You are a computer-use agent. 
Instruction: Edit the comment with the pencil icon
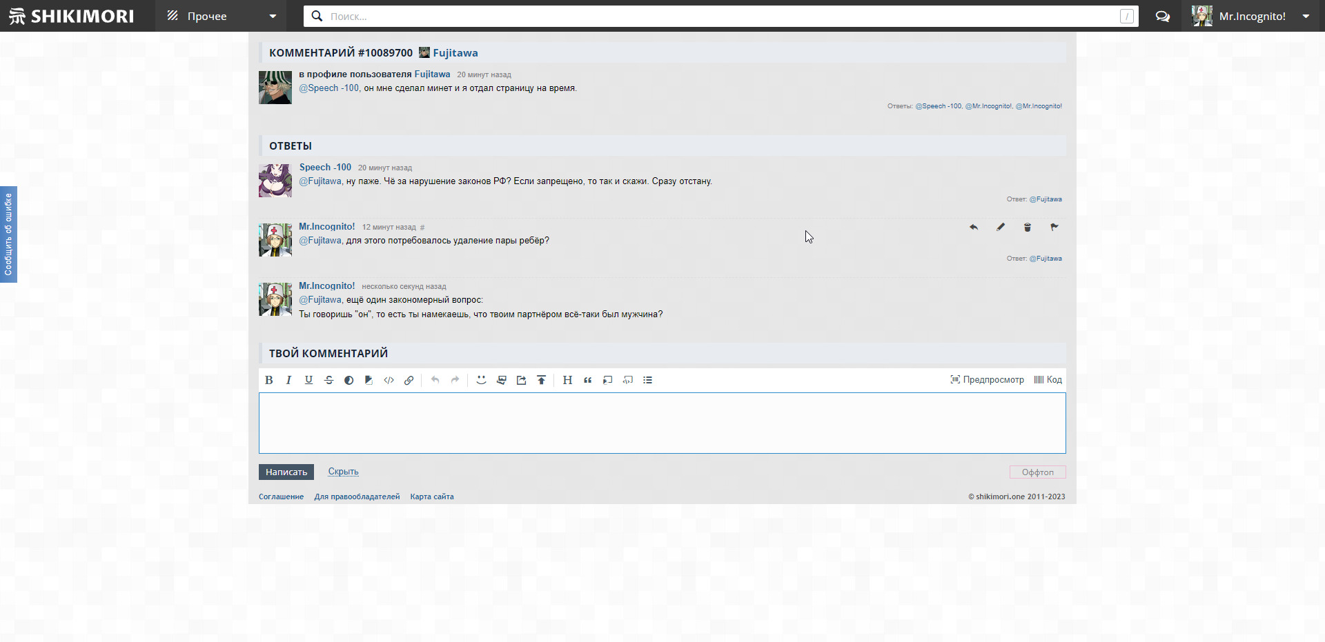tap(1000, 227)
